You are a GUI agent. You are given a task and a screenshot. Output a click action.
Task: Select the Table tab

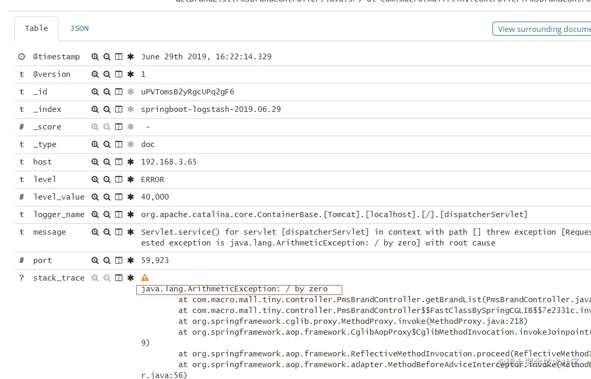click(x=36, y=28)
